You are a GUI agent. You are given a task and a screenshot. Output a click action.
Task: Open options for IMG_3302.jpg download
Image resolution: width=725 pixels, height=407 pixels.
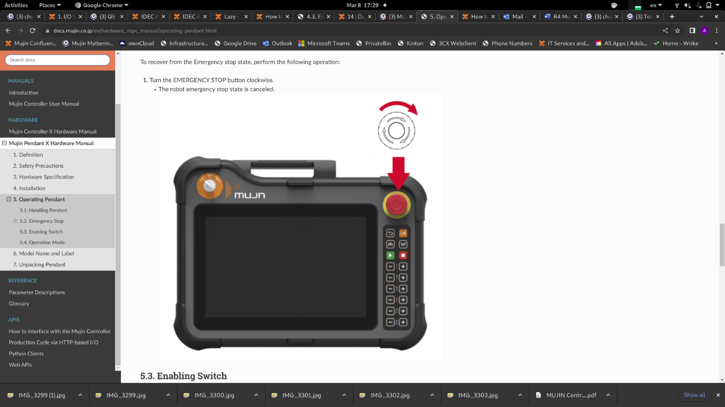pos(432,395)
